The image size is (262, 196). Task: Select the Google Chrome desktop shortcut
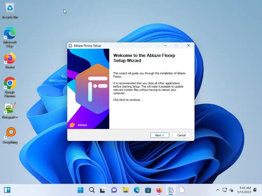[x=10, y=87]
